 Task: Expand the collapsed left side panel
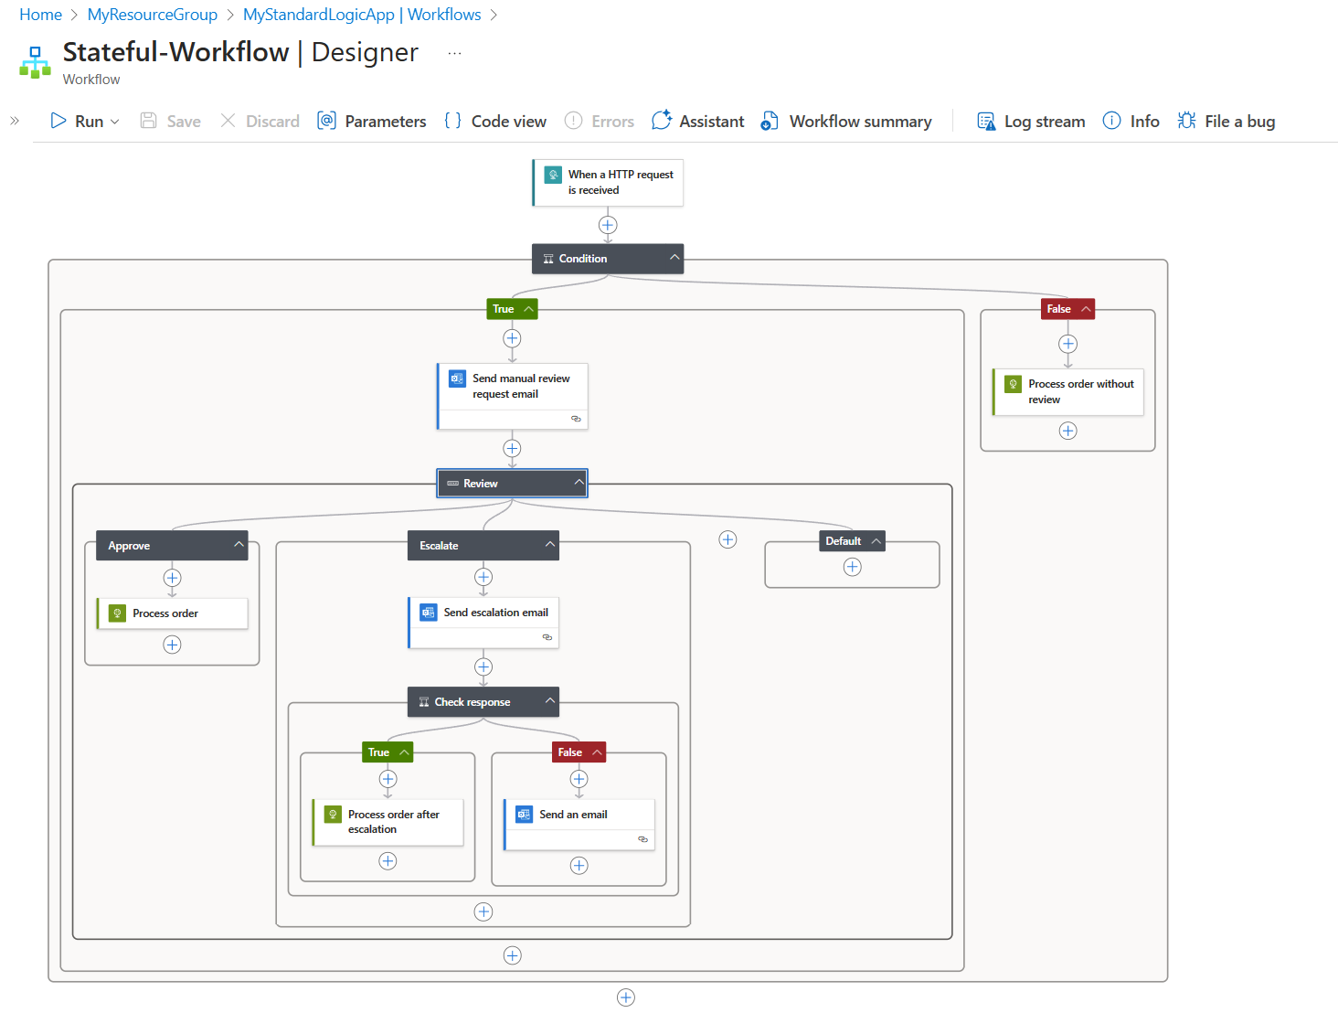coord(14,119)
